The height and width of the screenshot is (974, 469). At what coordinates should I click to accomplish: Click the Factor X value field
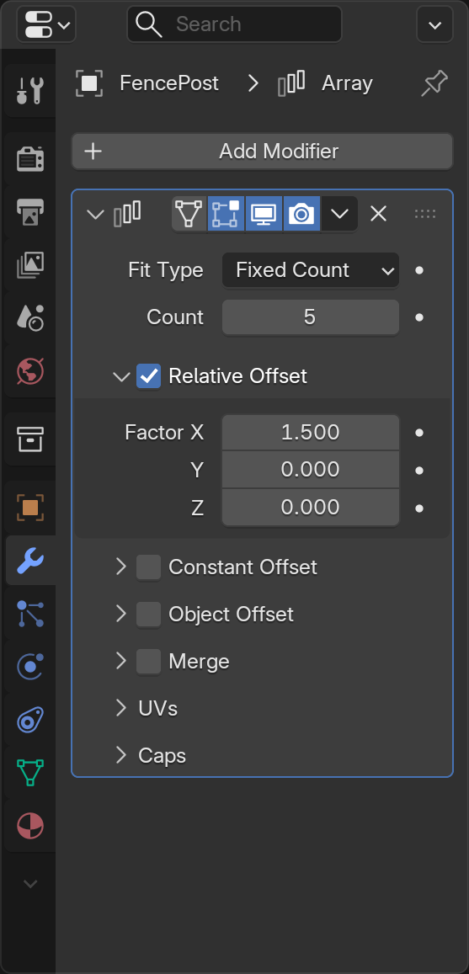[x=311, y=433]
